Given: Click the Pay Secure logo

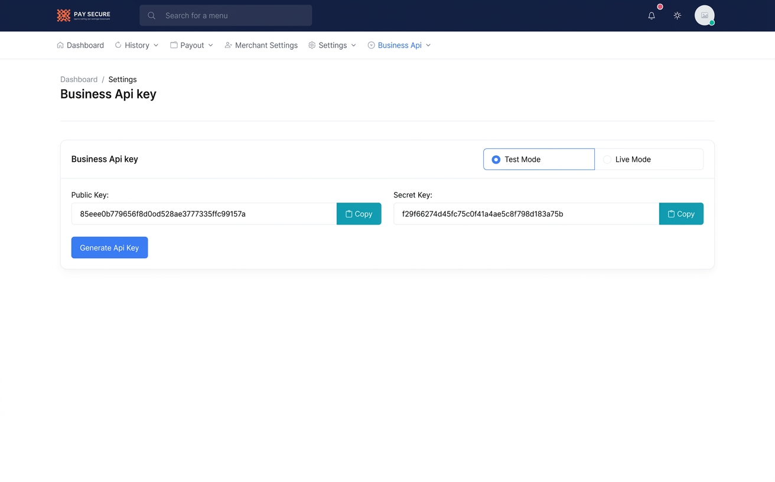Looking at the screenshot, I should coord(83,15).
